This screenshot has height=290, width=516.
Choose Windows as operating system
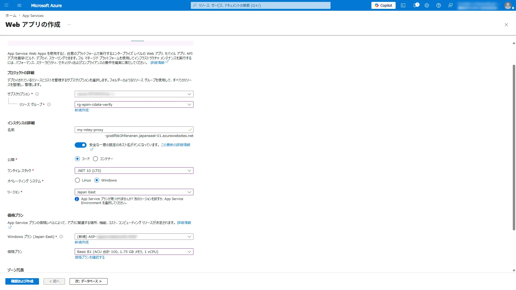coord(97,180)
